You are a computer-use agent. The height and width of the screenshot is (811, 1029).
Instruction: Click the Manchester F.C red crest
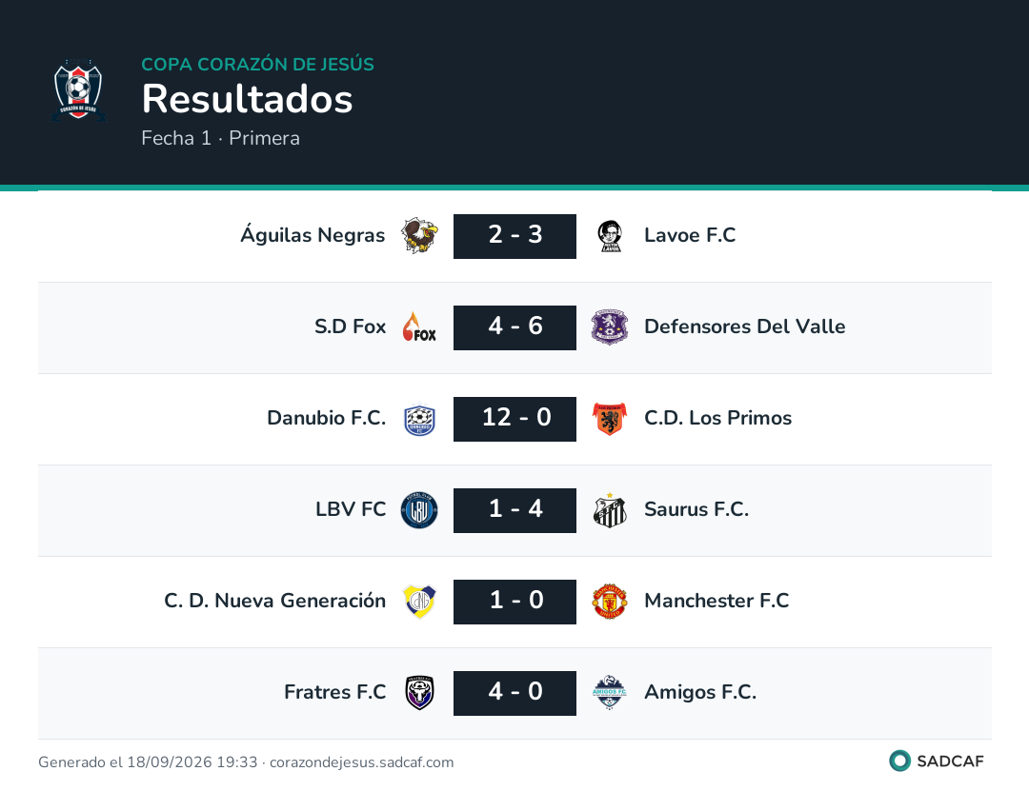610,602
